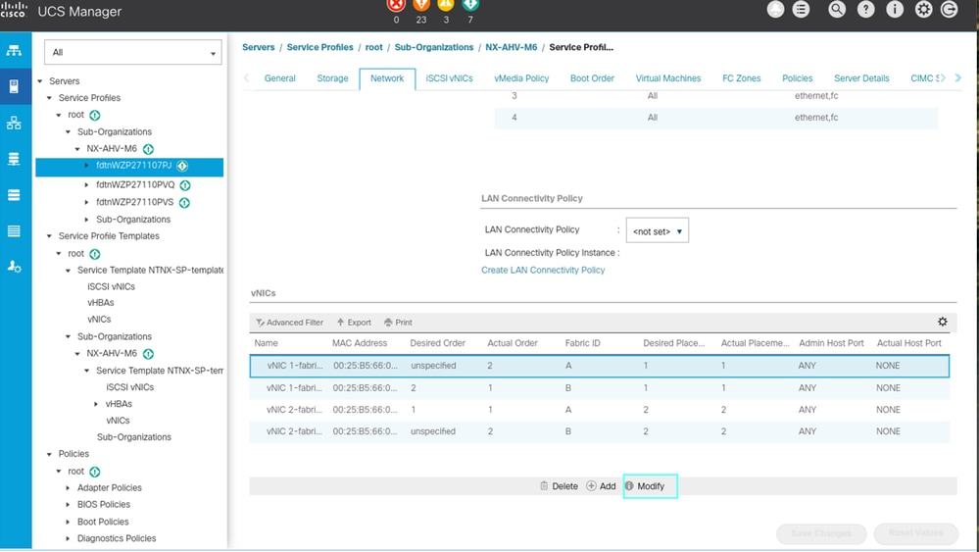Screen dimensions: 979x552
Task: Switch to the vMedia Policy tab
Action: click(521, 78)
